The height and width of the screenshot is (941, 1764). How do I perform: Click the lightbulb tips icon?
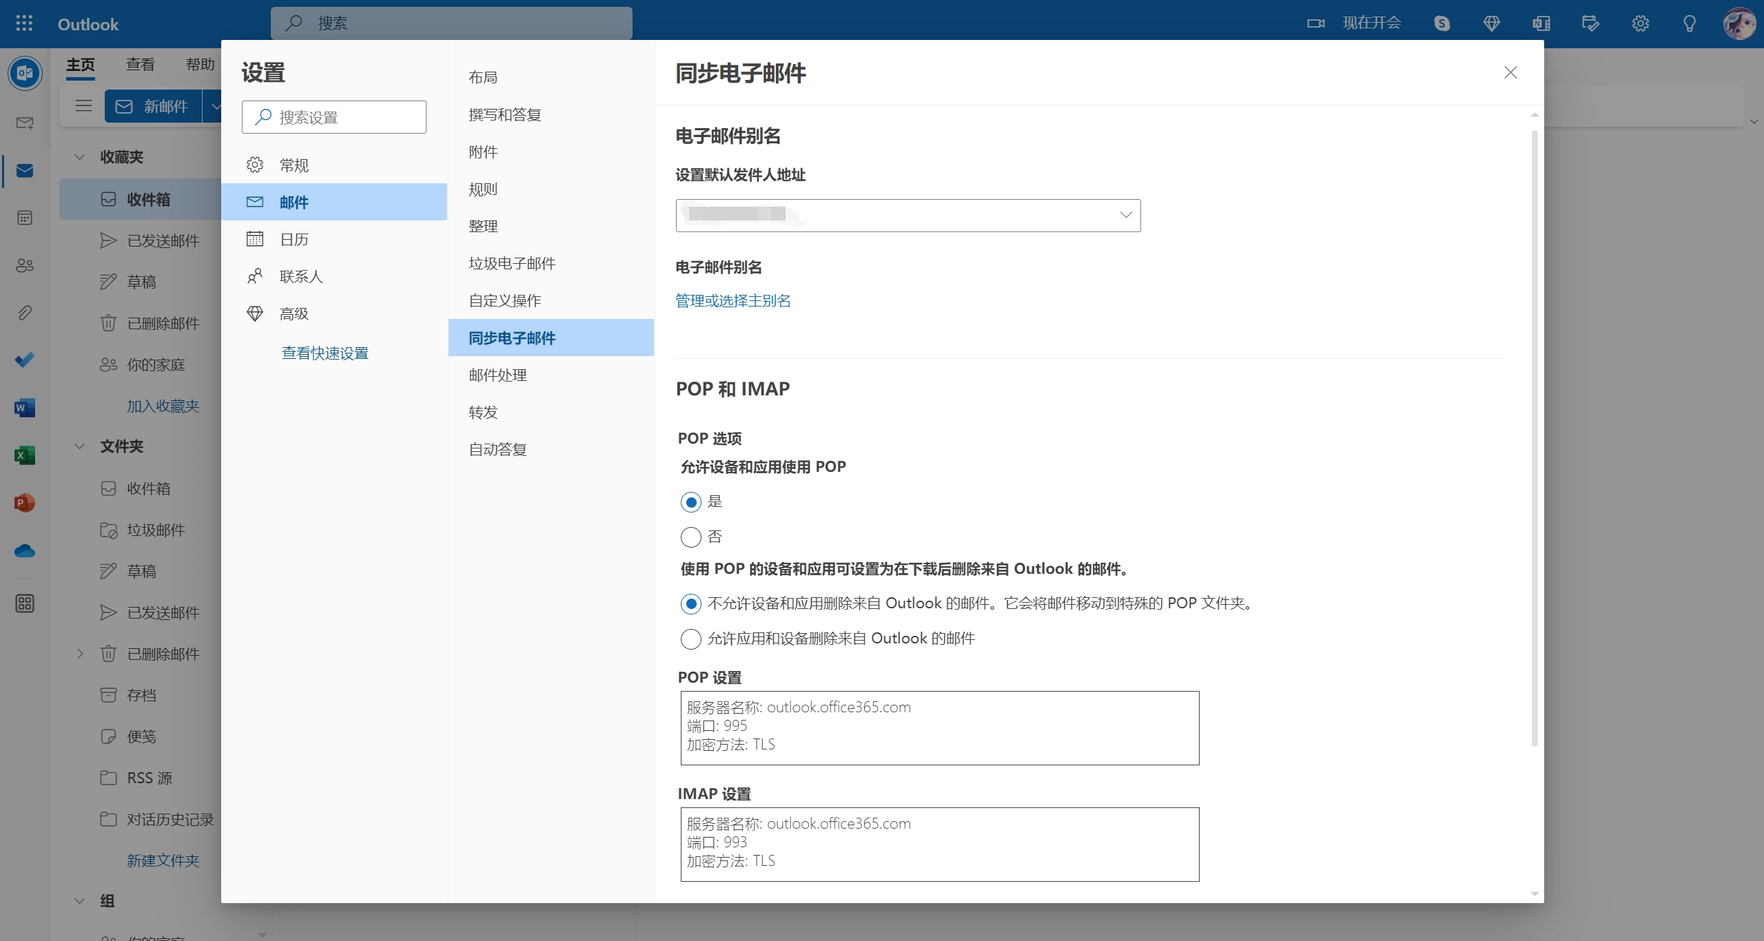click(x=1690, y=23)
